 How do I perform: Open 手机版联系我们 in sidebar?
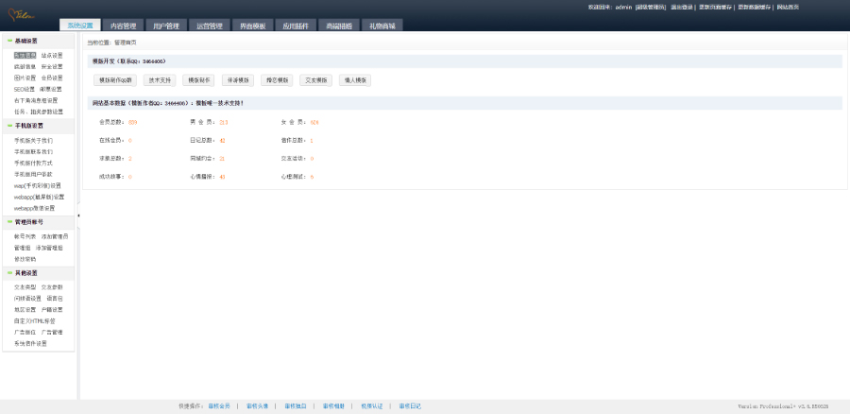point(34,152)
